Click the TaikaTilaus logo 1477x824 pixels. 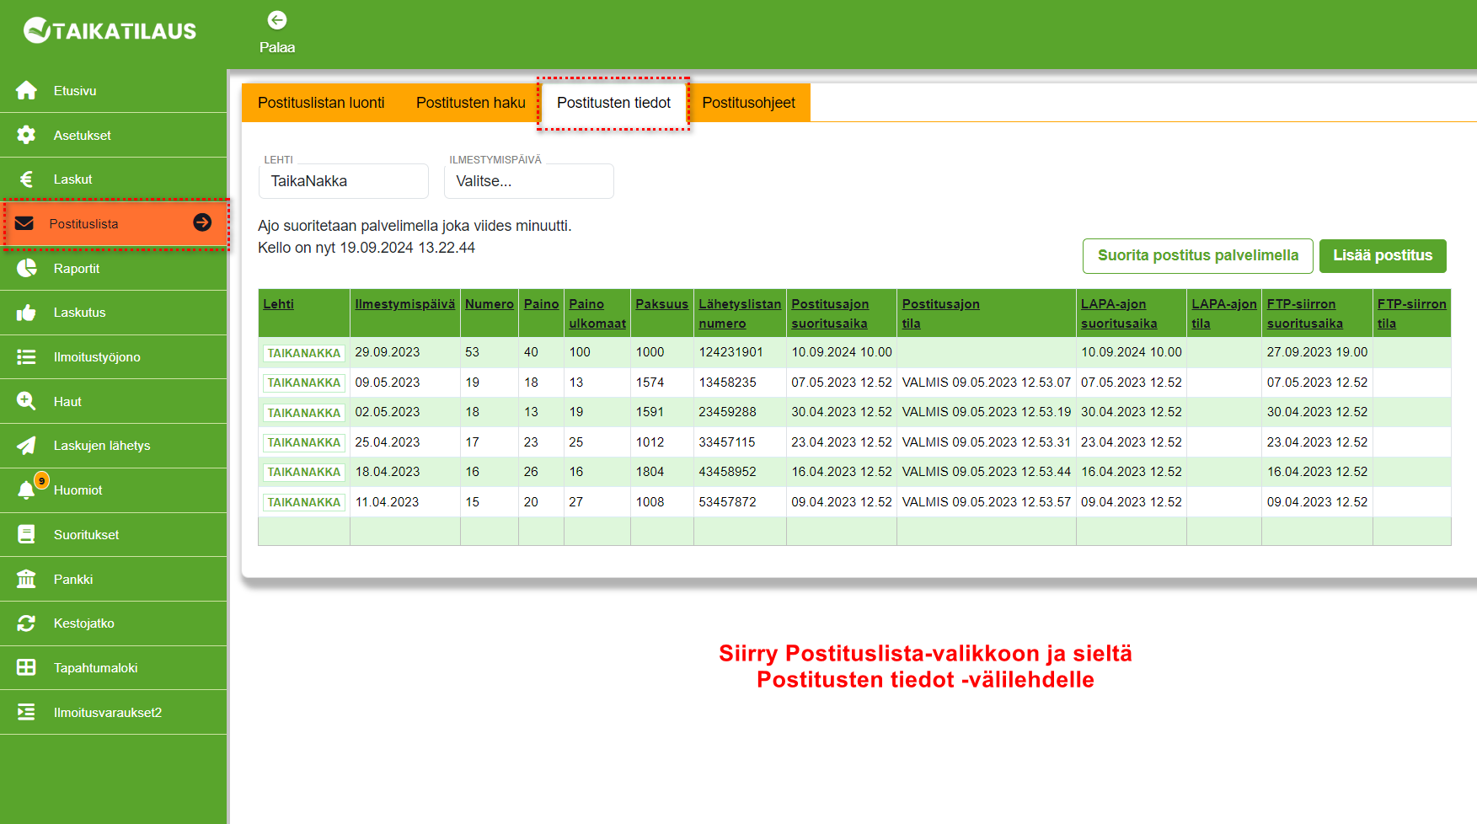(110, 31)
